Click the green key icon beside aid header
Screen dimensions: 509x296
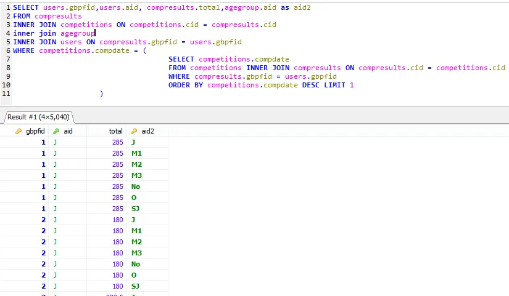pyautogui.click(x=56, y=131)
